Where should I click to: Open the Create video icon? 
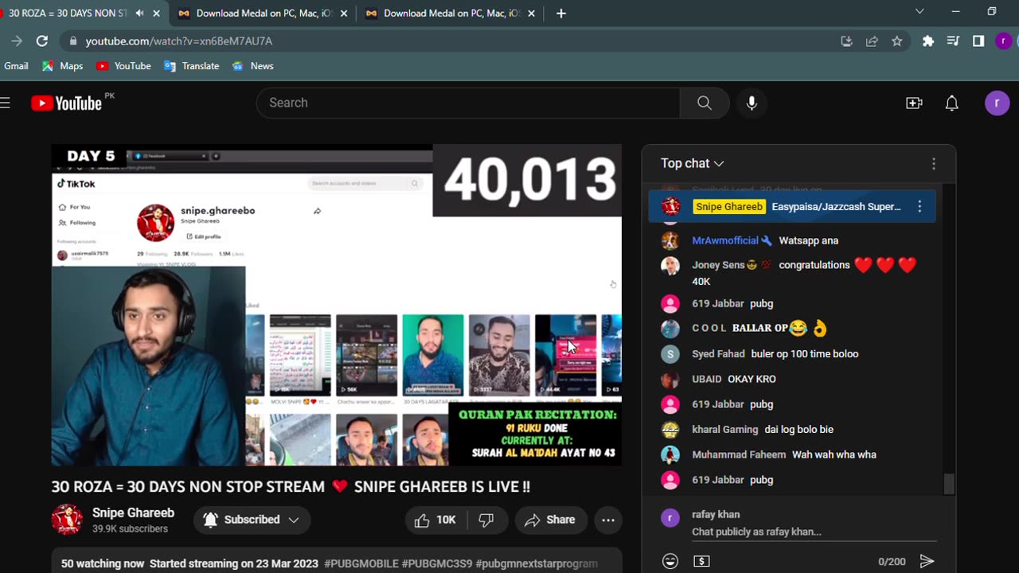tap(914, 103)
